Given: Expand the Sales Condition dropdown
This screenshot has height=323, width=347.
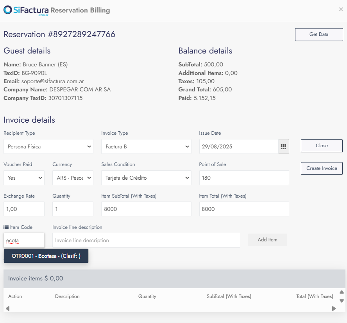Looking at the screenshot, I should [146, 178].
